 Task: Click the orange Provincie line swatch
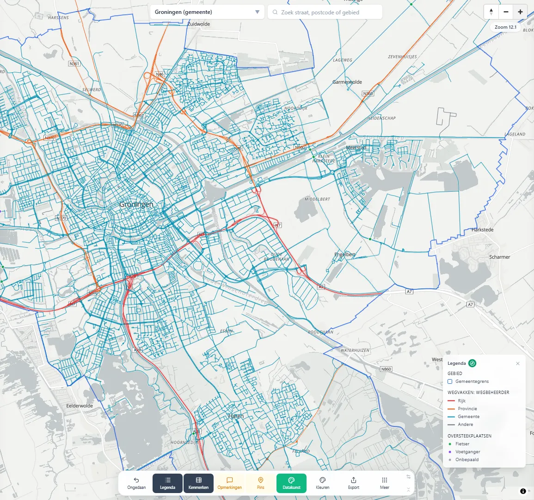coord(451,409)
